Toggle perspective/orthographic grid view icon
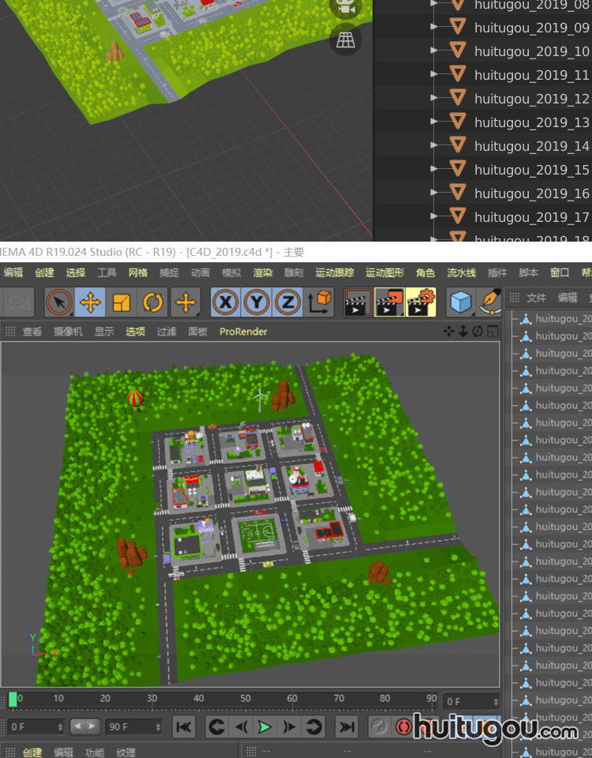The image size is (592, 758). (345, 38)
